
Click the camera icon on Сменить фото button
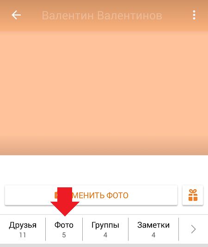coord(56,195)
